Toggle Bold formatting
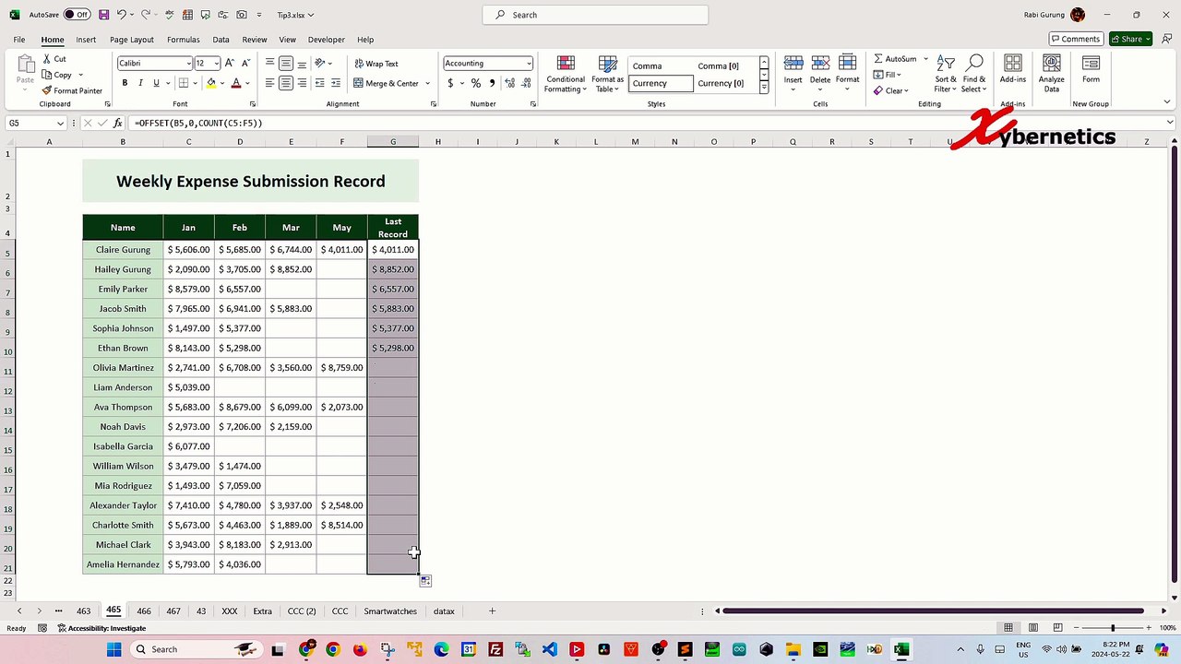 click(125, 83)
